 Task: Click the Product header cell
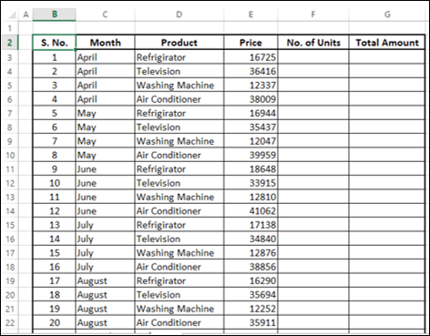179,43
